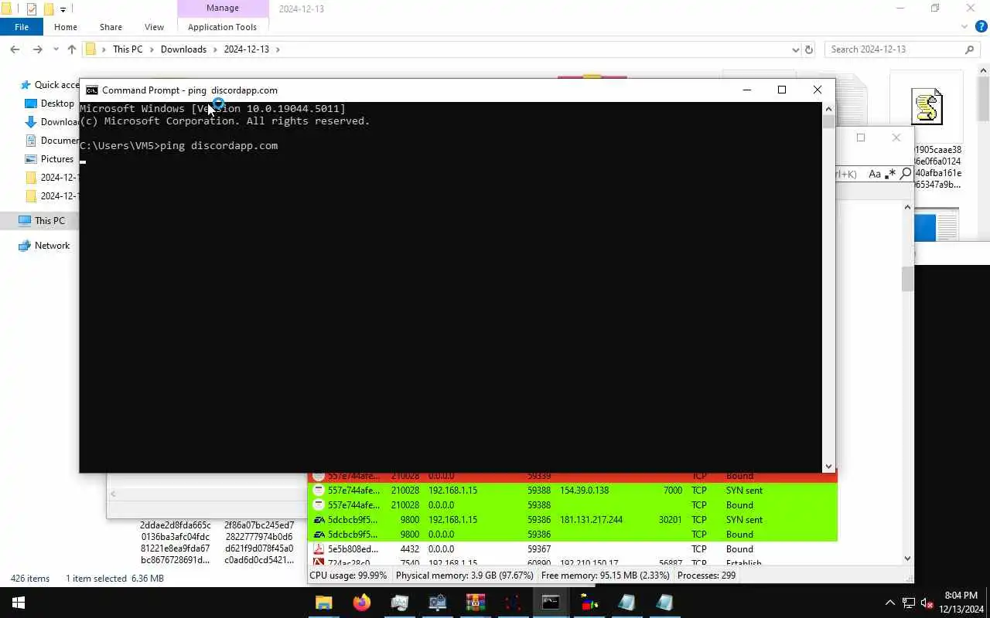Launch Firefox from the taskbar
Viewport: 990px width, 618px height.
361,603
